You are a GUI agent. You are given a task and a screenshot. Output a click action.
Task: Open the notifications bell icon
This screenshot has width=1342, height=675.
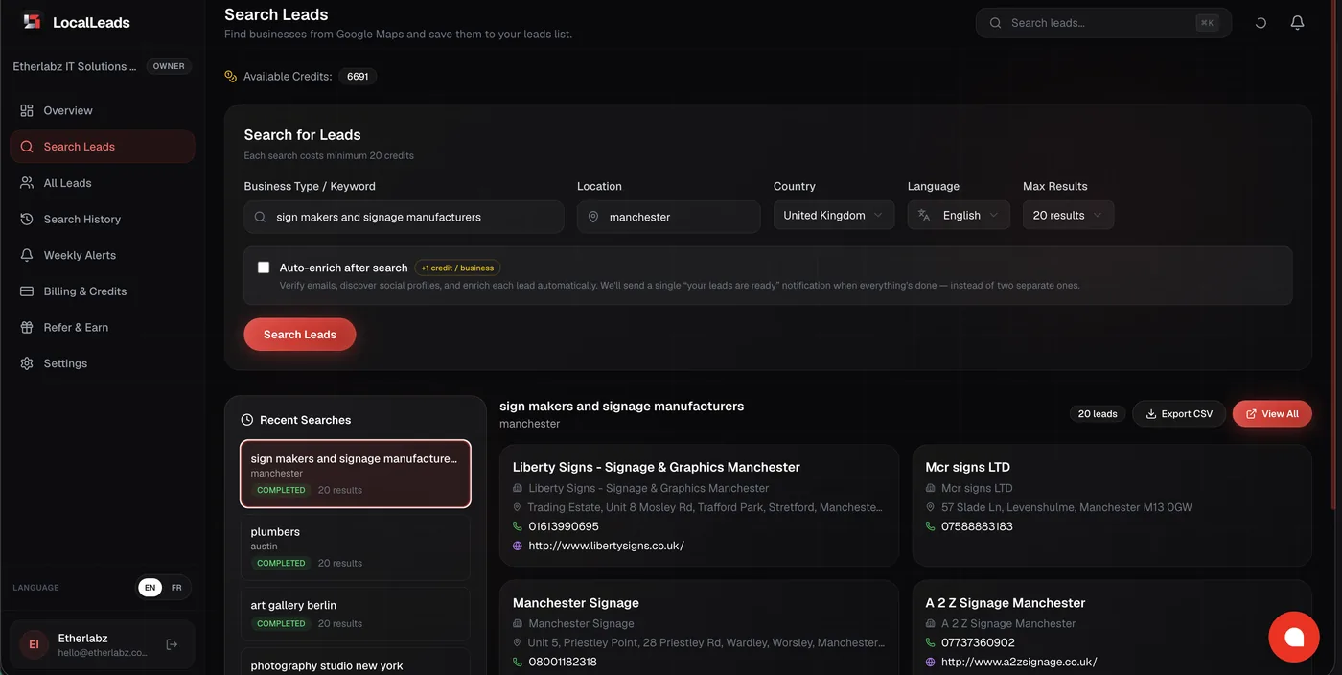[1297, 23]
